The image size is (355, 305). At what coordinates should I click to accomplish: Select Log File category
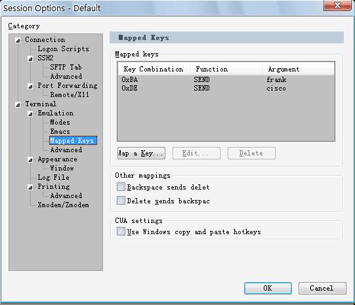pyautogui.click(x=53, y=177)
